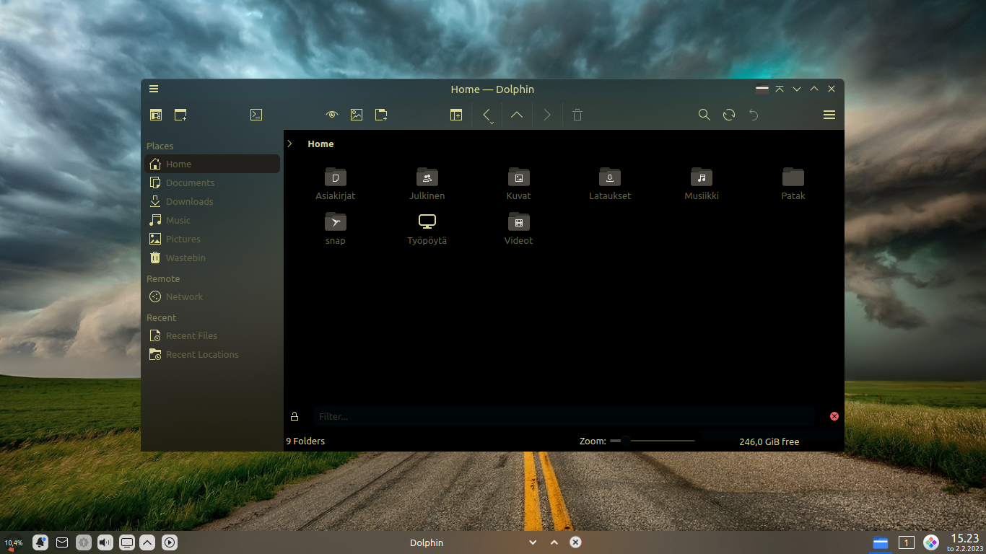Open the display icon in taskbar
Screen dimensions: 986x554
pos(127,542)
